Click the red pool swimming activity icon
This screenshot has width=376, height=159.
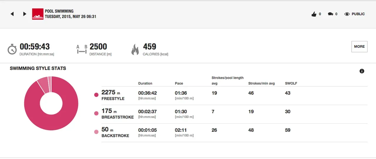38,14
